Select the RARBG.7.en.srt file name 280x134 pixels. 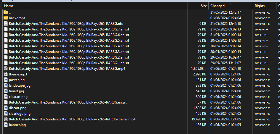[x=69, y=29]
